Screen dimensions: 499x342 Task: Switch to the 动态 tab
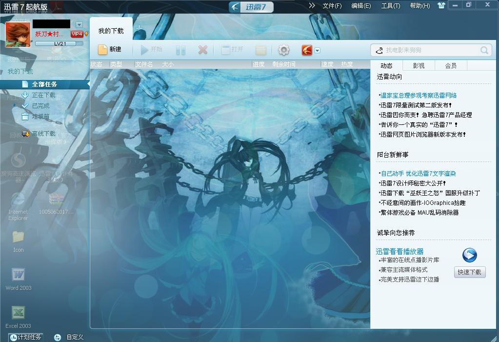386,65
